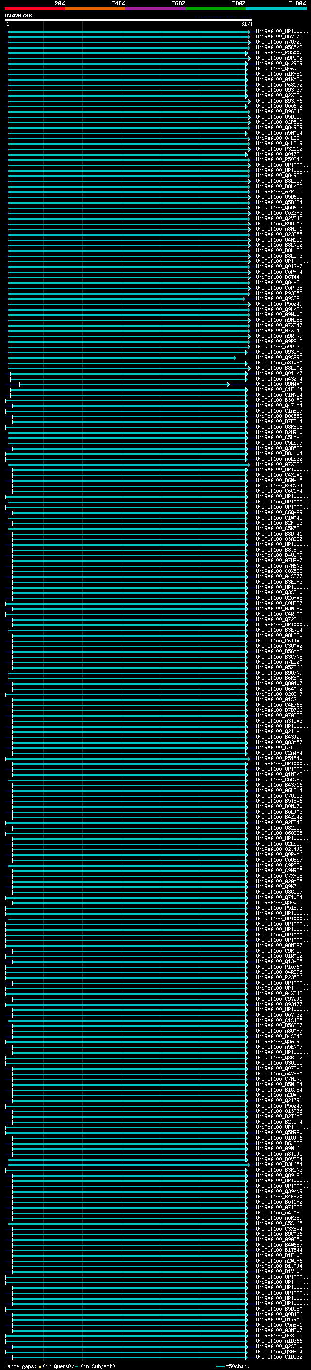
Task: Click the =50char. scale key
Action: click(232, 1366)
